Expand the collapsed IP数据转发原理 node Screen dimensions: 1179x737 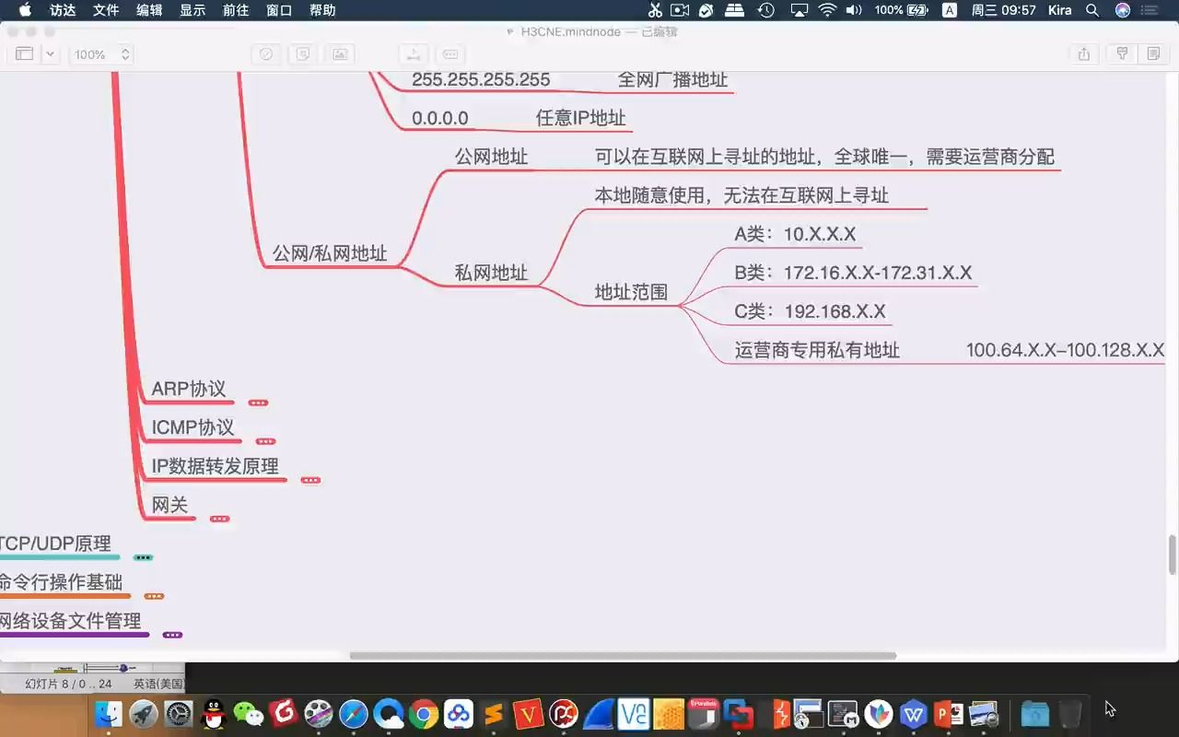coord(310,480)
